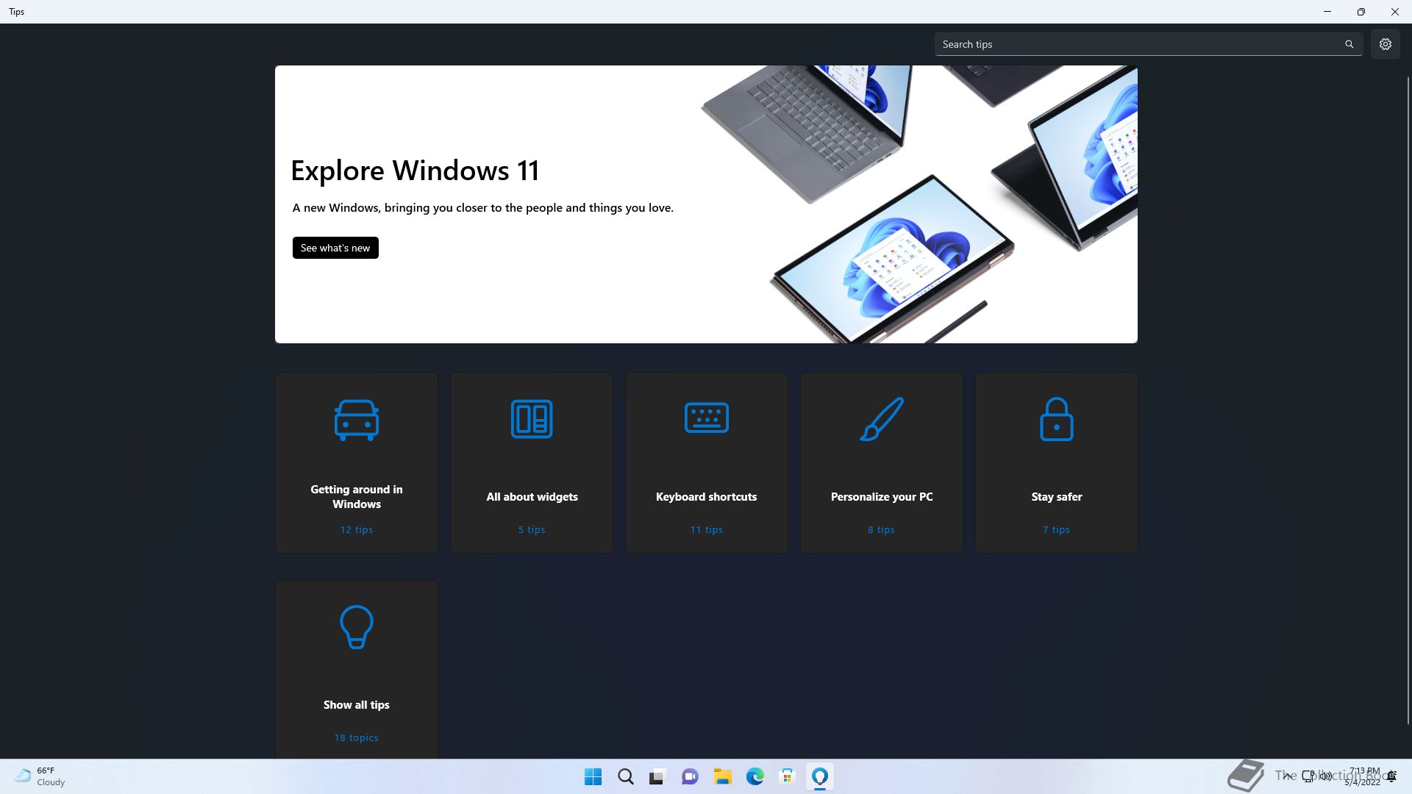Focus the Search tips input field
1412x794 pixels.
1149,44
